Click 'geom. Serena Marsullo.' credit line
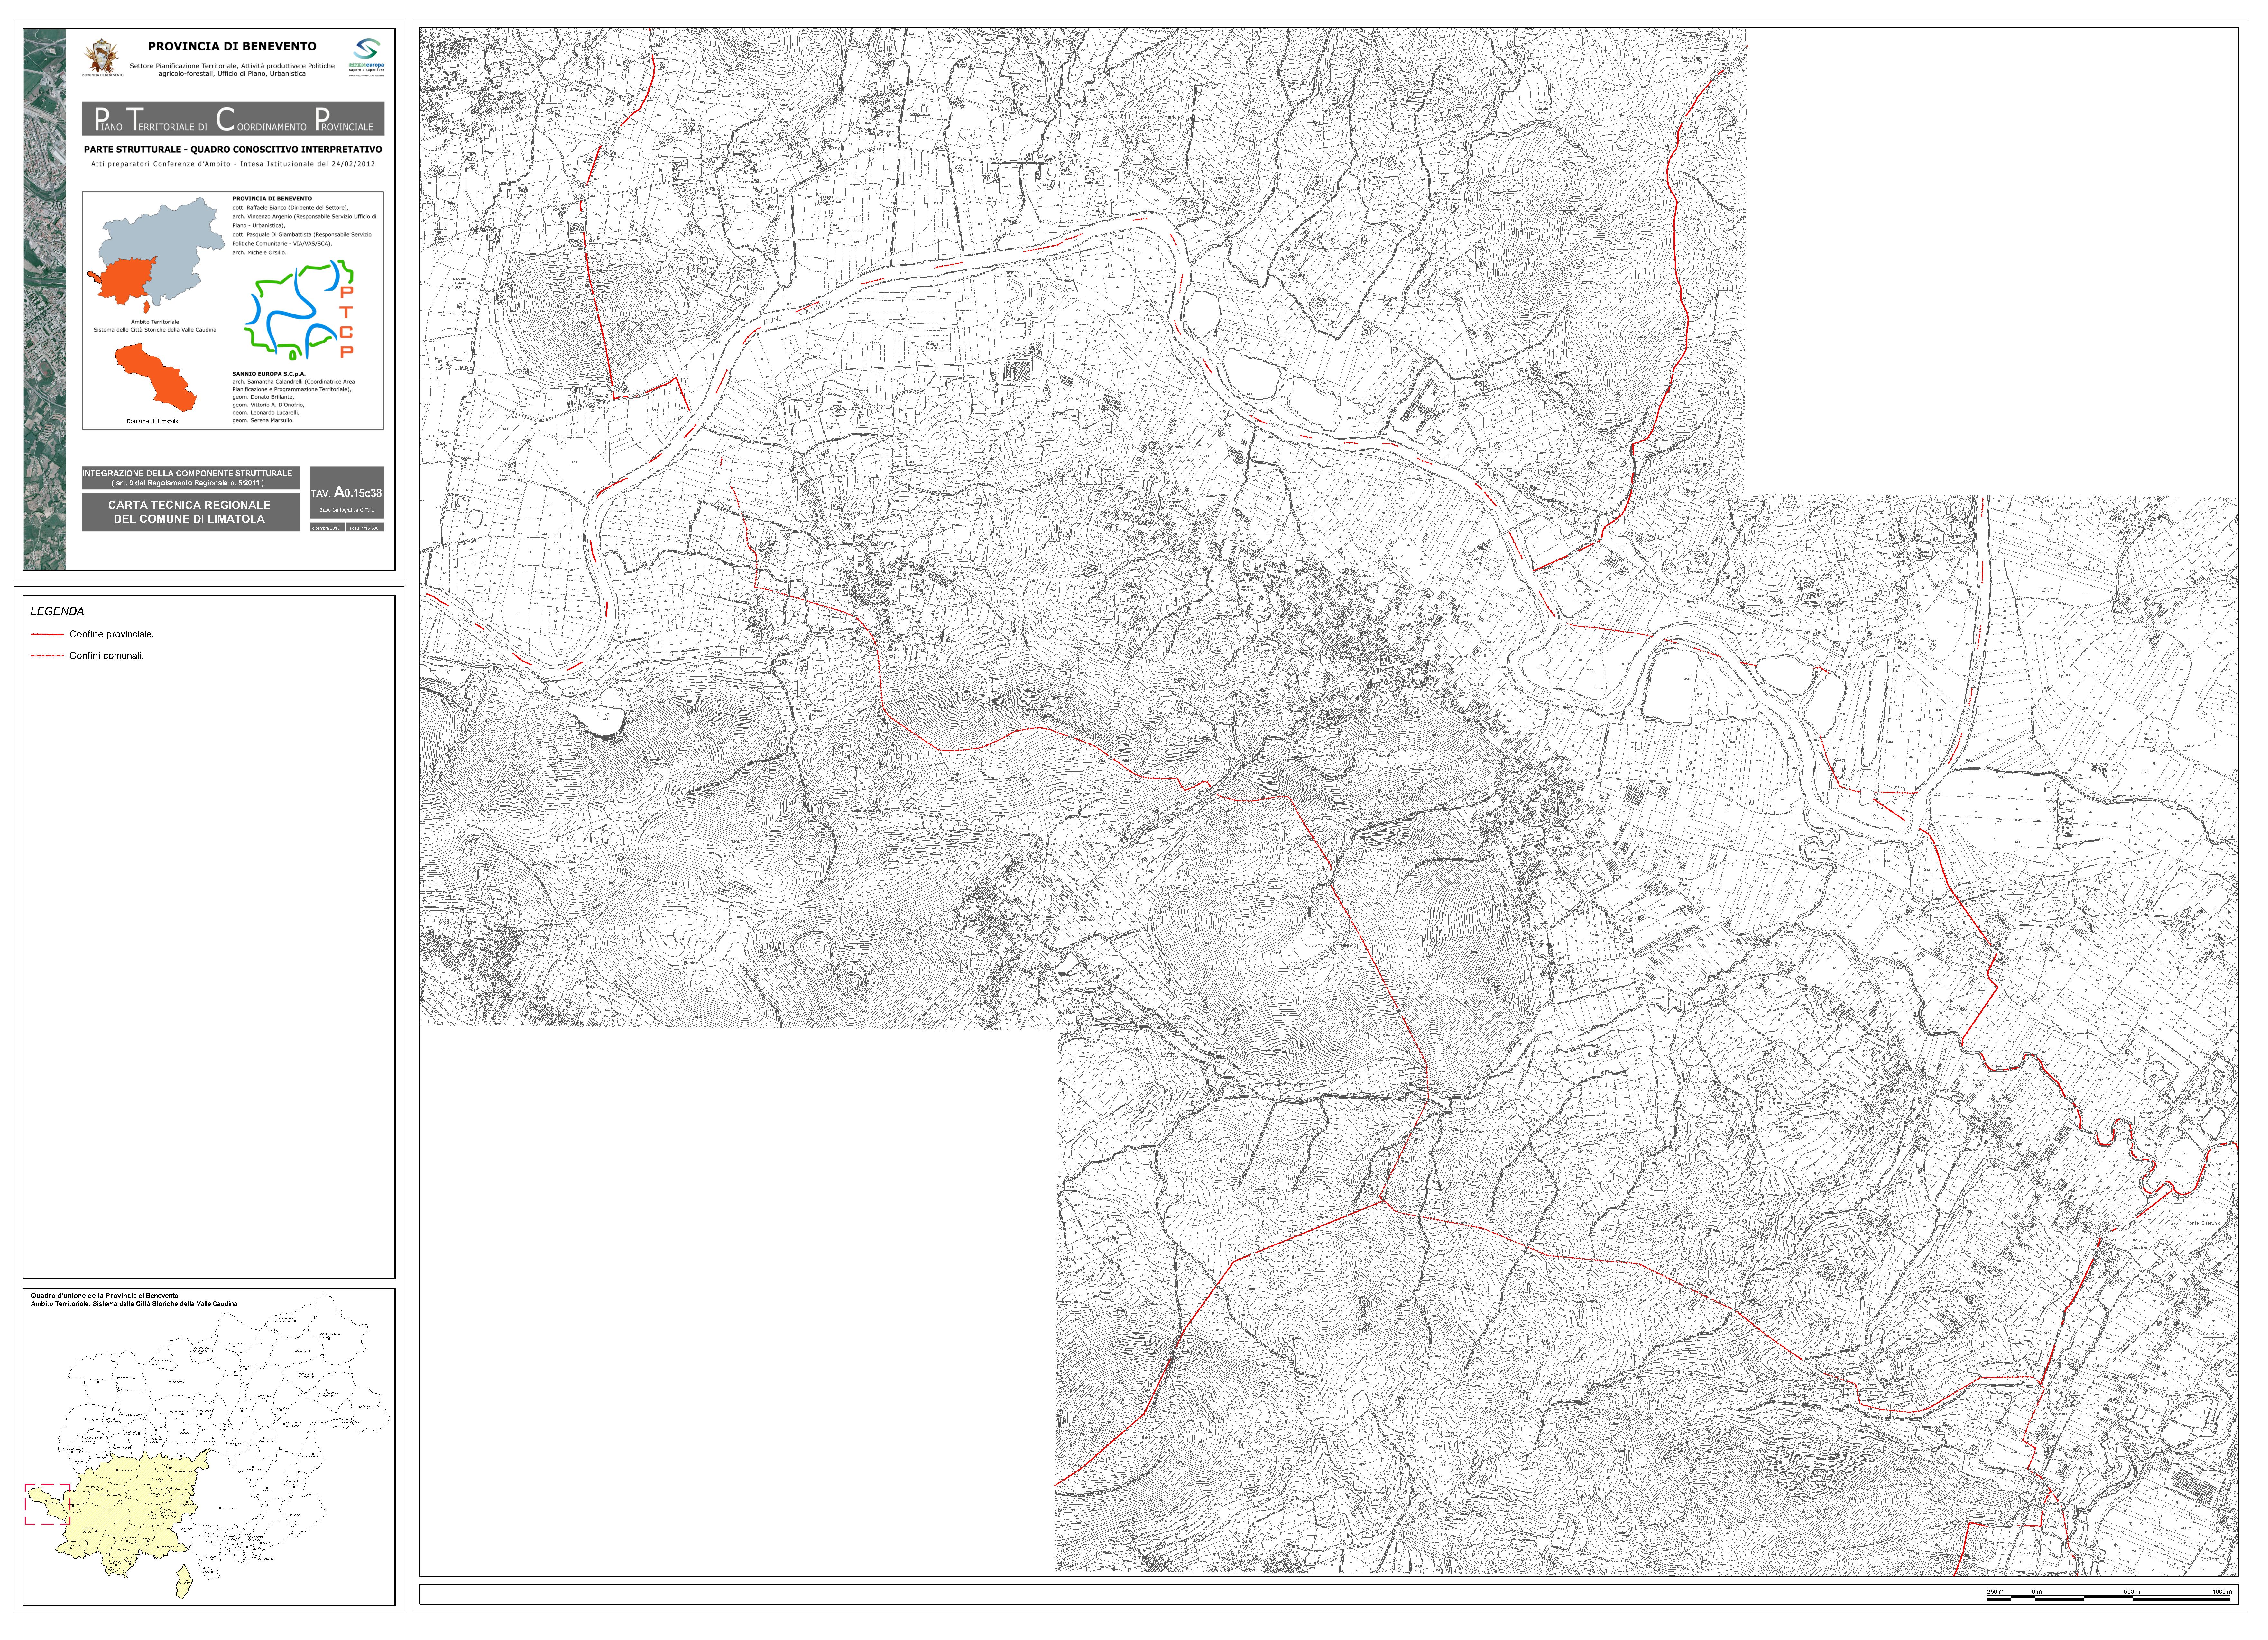The image size is (2268, 1640). [x=263, y=421]
